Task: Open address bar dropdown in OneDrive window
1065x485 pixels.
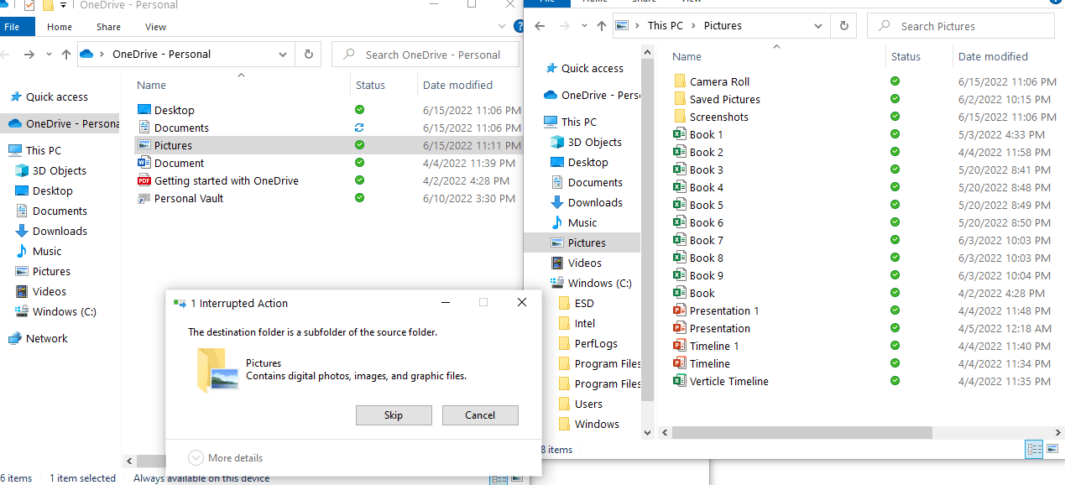Action: pyautogui.click(x=284, y=55)
